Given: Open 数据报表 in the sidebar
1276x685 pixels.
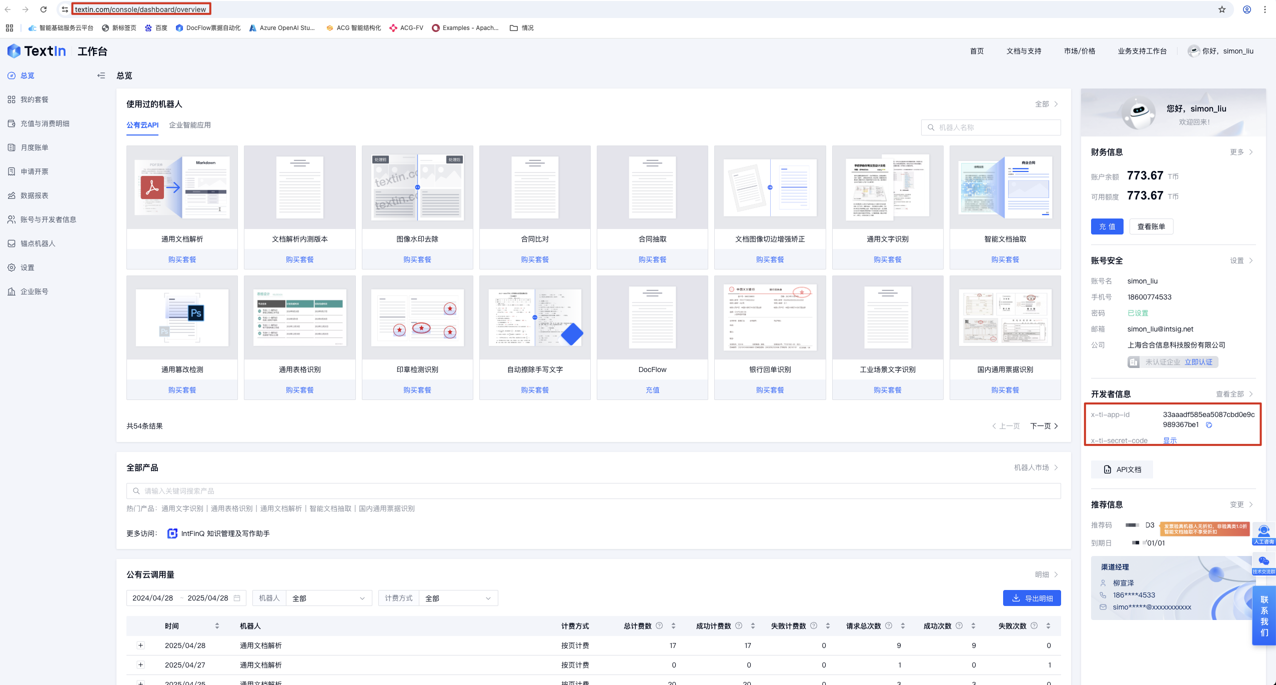Looking at the screenshot, I should (x=34, y=195).
